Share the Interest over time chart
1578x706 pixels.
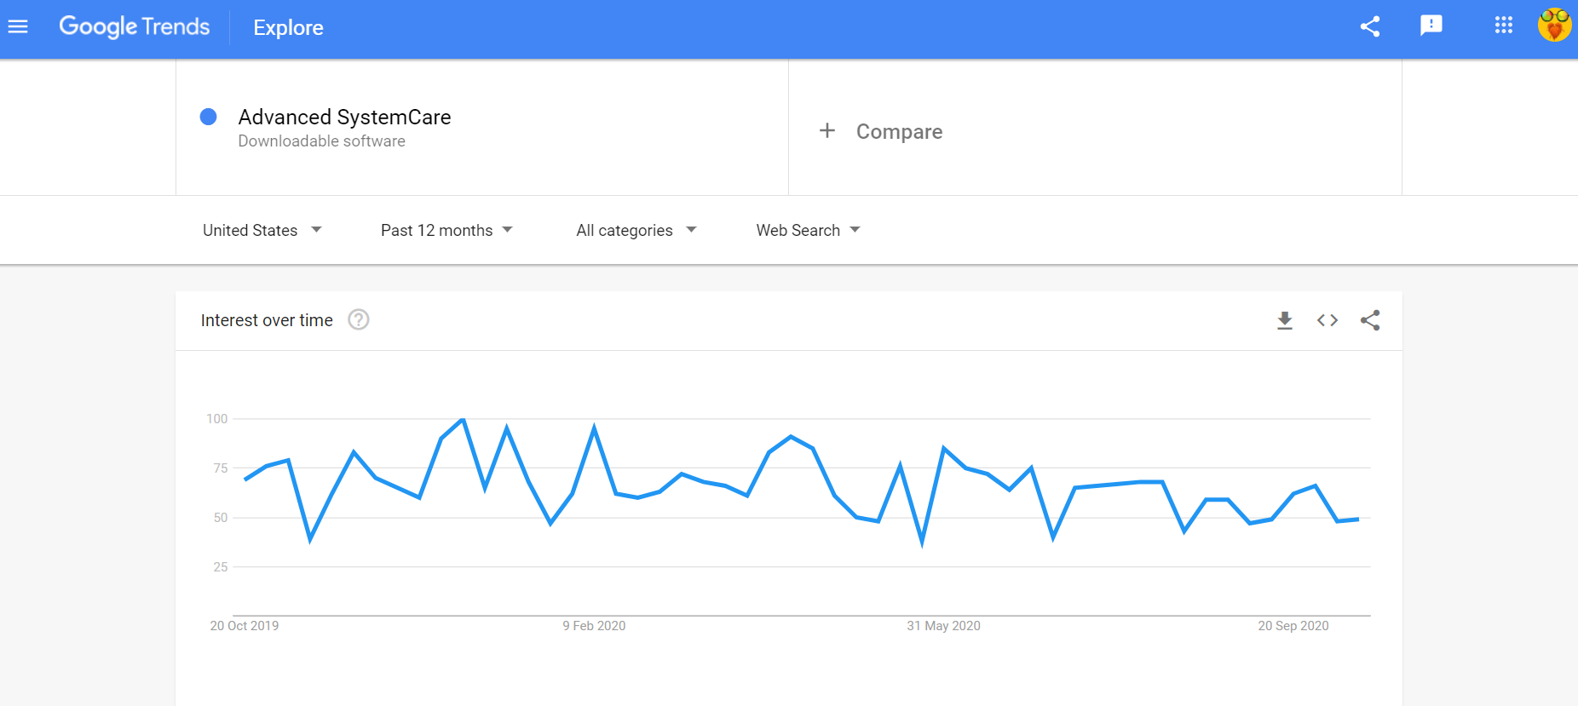pyautogui.click(x=1369, y=320)
